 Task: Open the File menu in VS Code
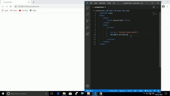point(91,3)
